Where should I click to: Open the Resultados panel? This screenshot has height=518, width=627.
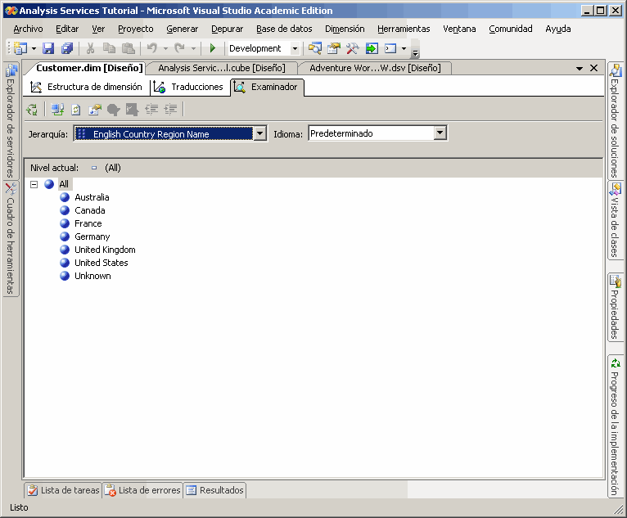215,490
